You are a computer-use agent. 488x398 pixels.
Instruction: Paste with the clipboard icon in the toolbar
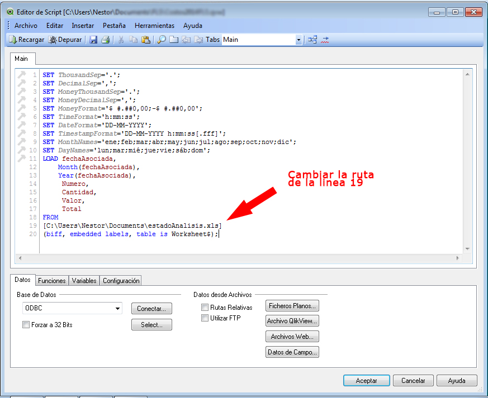click(x=145, y=40)
